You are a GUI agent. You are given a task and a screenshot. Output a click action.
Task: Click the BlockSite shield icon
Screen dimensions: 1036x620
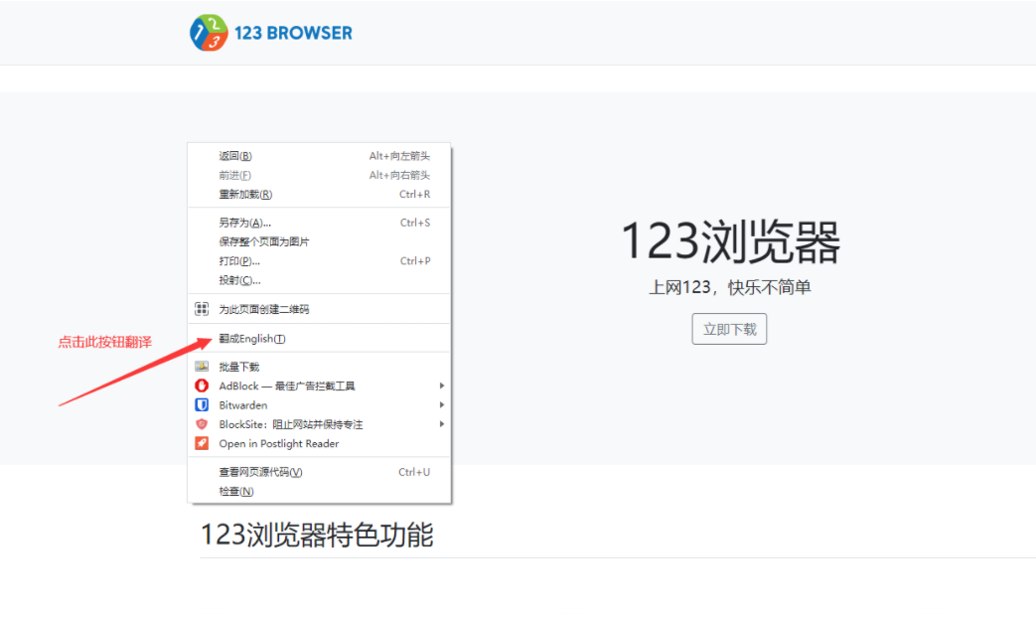(202, 423)
